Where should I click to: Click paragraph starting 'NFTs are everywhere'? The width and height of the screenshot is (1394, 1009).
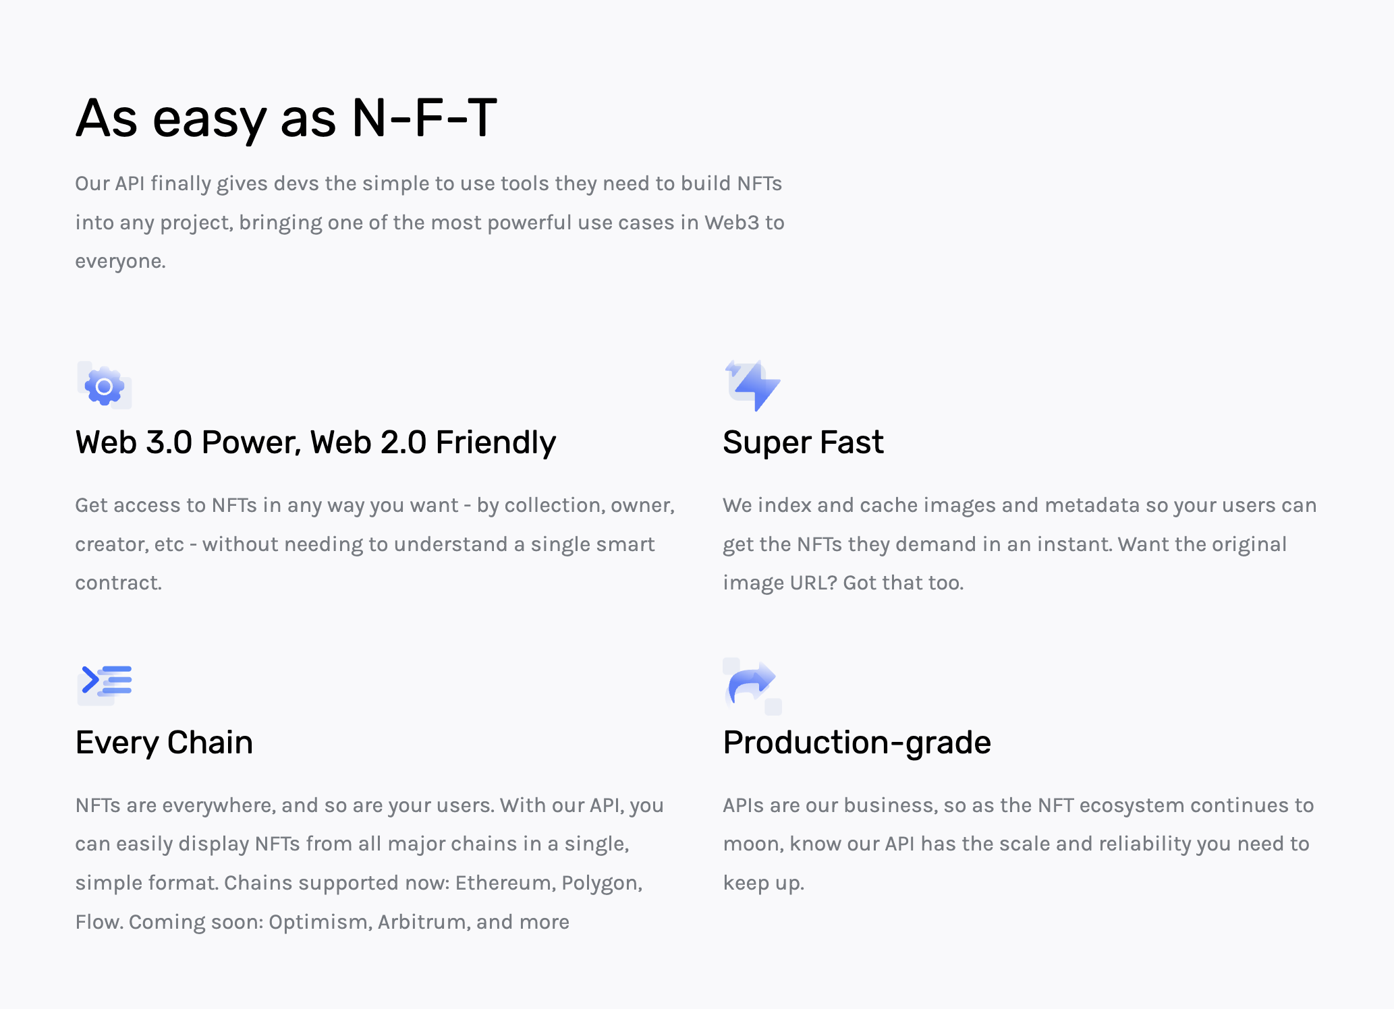(370, 863)
